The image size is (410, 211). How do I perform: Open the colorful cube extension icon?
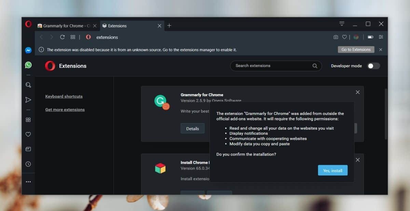point(356,37)
